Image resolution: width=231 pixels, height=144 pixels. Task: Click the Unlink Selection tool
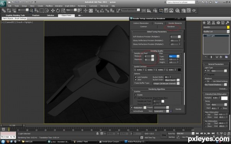(9, 11)
